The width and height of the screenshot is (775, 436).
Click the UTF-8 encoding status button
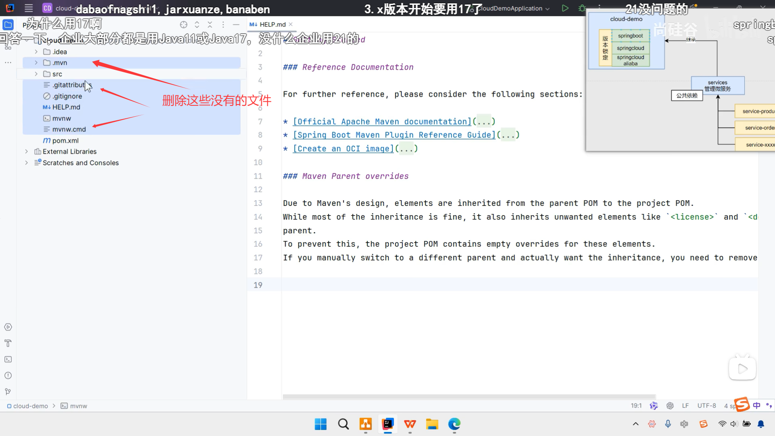click(x=706, y=406)
